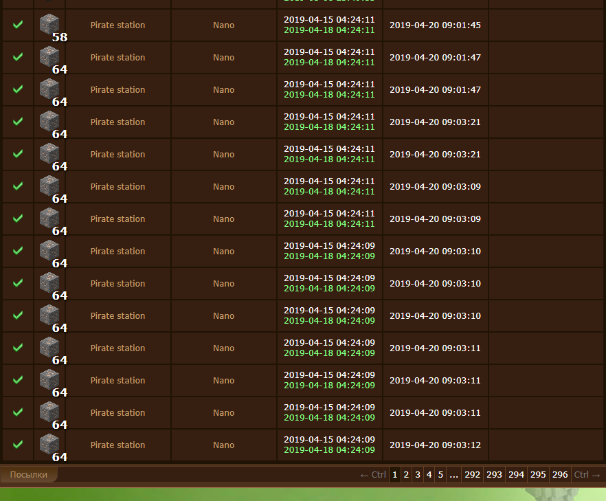Jump to page 292

472,475
